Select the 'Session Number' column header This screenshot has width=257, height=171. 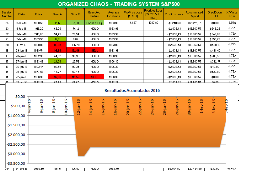click(7, 14)
